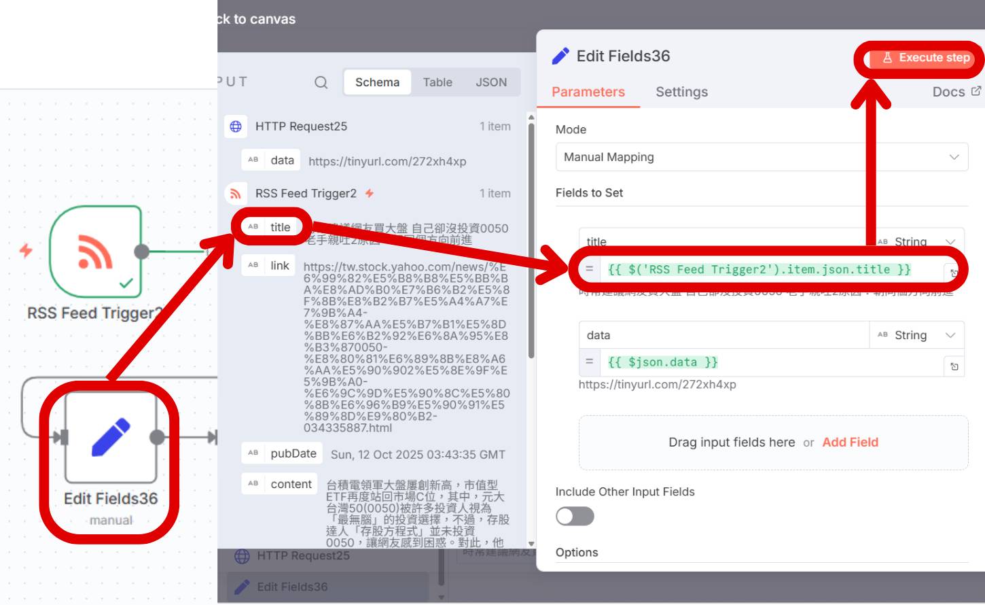Click the search icon in input panel

point(321,82)
